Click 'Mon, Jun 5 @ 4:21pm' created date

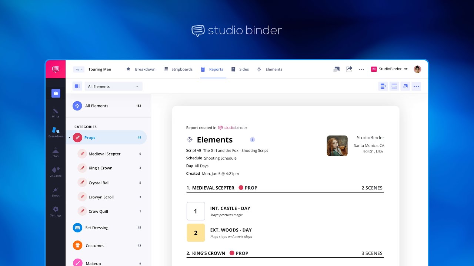pyautogui.click(x=220, y=174)
